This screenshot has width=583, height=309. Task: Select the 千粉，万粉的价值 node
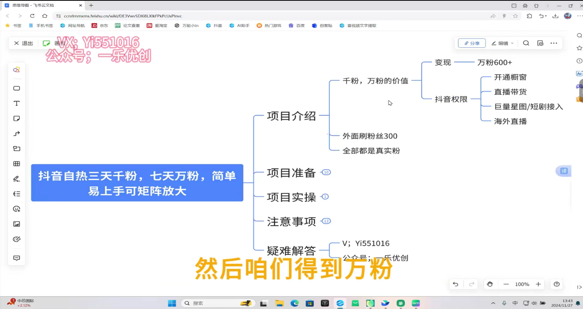375,81
